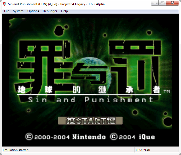Click the 按START键 banner in the game
This screenshot has width=181, height=155.
pyautogui.click(x=90, y=120)
